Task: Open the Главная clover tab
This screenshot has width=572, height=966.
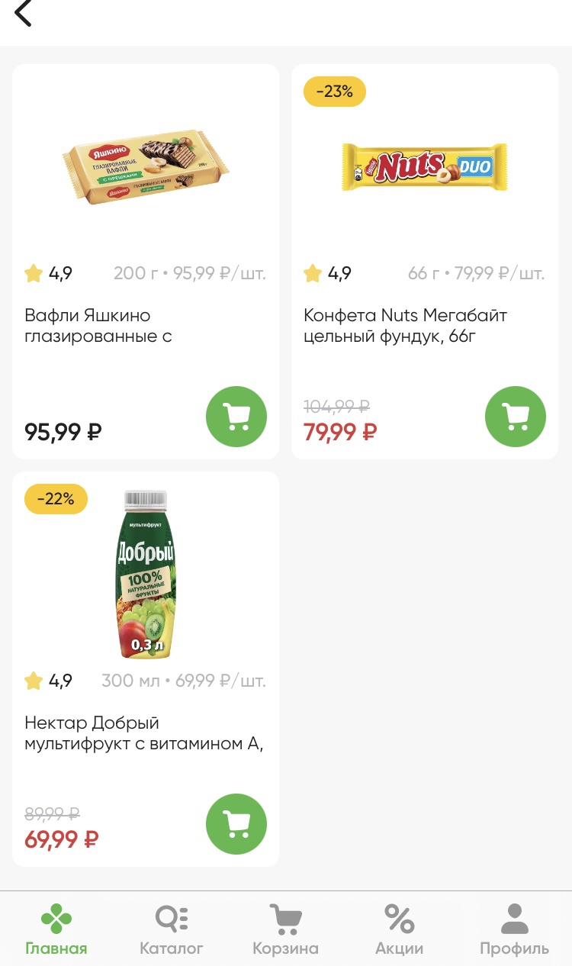Action: (x=56, y=929)
